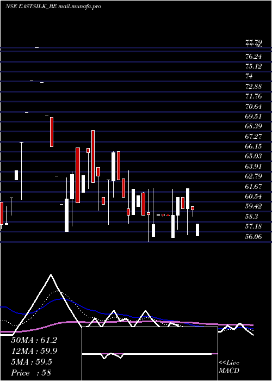Click the 50MA : 61.2 legend entry
This screenshot has height=381, width=272.
(34, 340)
